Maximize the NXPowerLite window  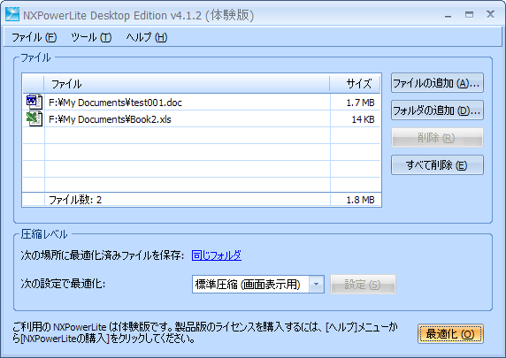coord(469,14)
